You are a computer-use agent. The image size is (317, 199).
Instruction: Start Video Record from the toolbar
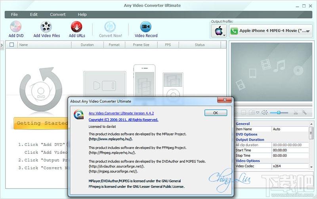pyautogui.click(x=146, y=30)
